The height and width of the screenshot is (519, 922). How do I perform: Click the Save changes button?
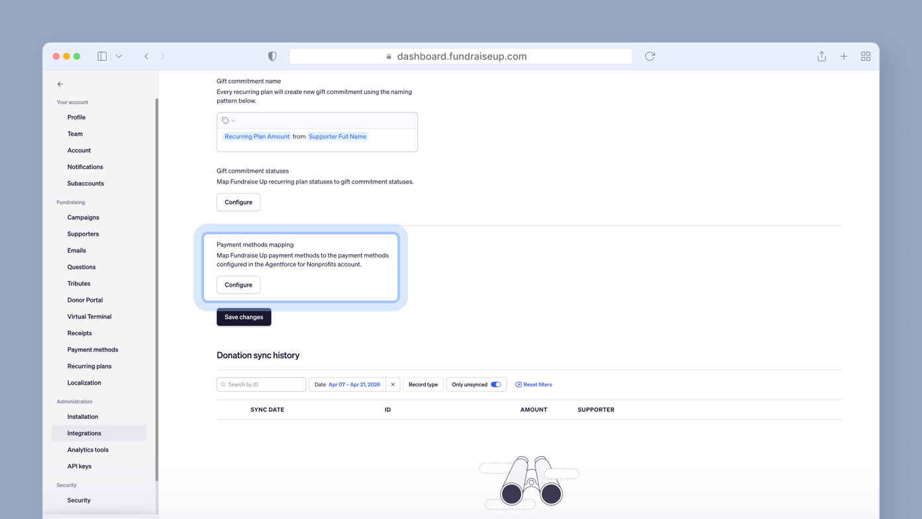(243, 316)
